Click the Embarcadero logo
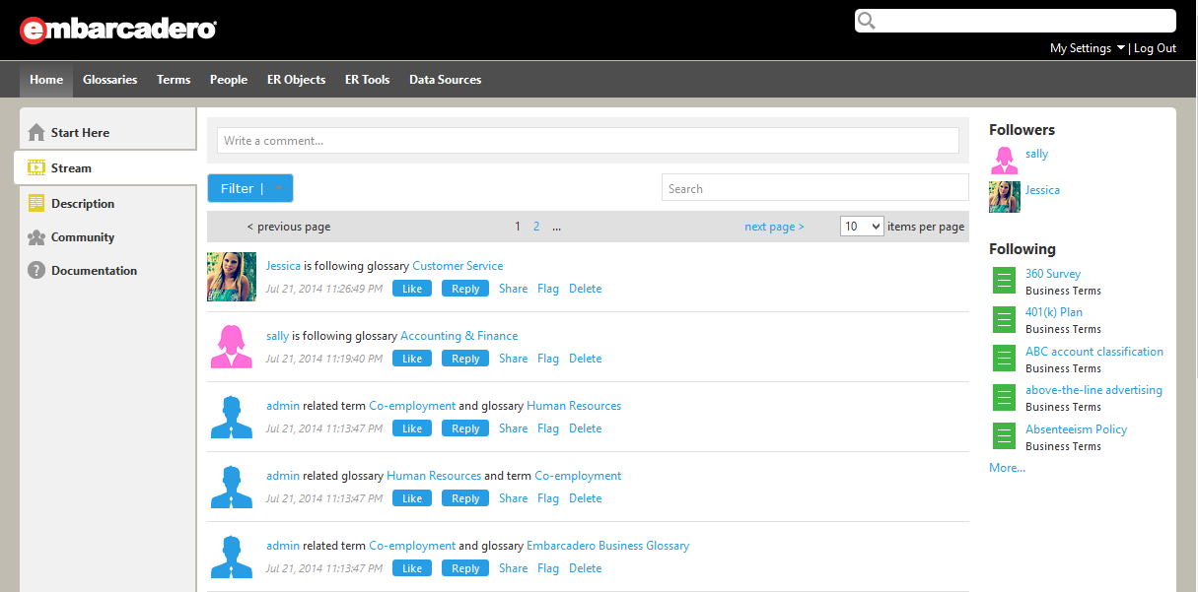This screenshot has width=1198, height=592. pos(118,30)
